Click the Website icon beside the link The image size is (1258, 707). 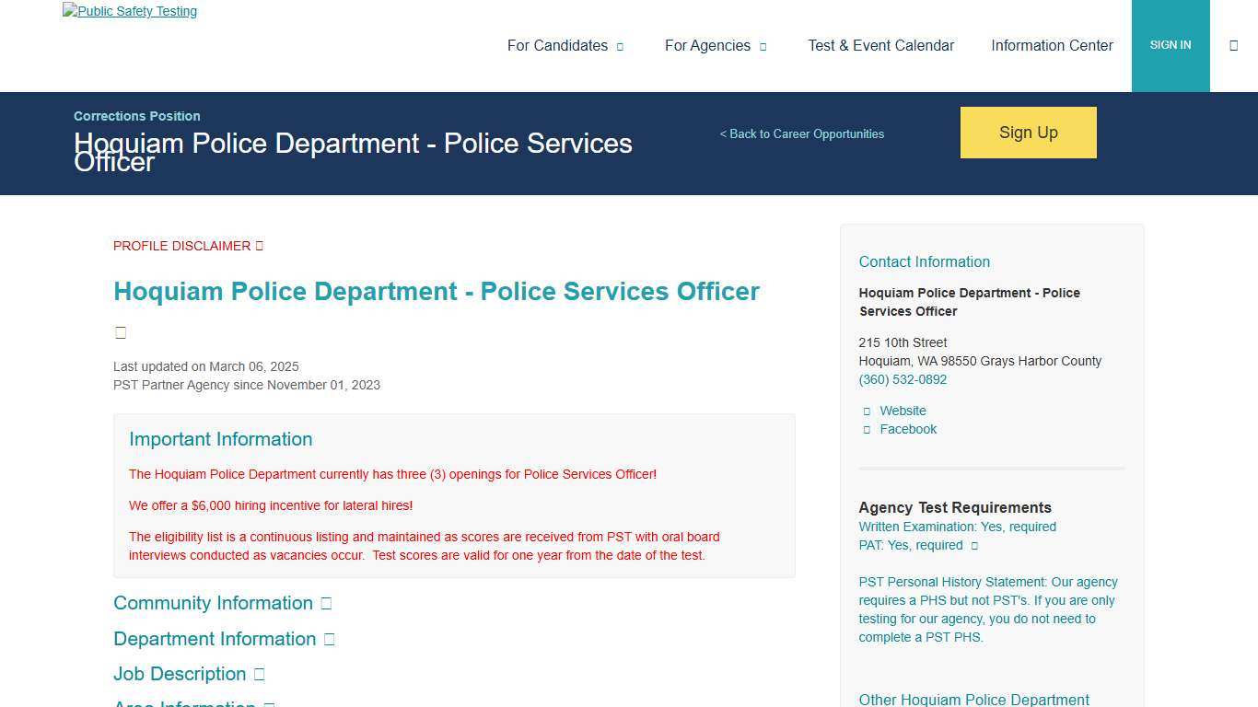(x=867, y=411)
